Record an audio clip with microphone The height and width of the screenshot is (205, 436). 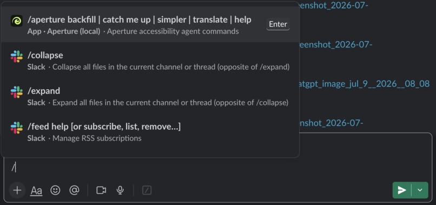(120, 190)
